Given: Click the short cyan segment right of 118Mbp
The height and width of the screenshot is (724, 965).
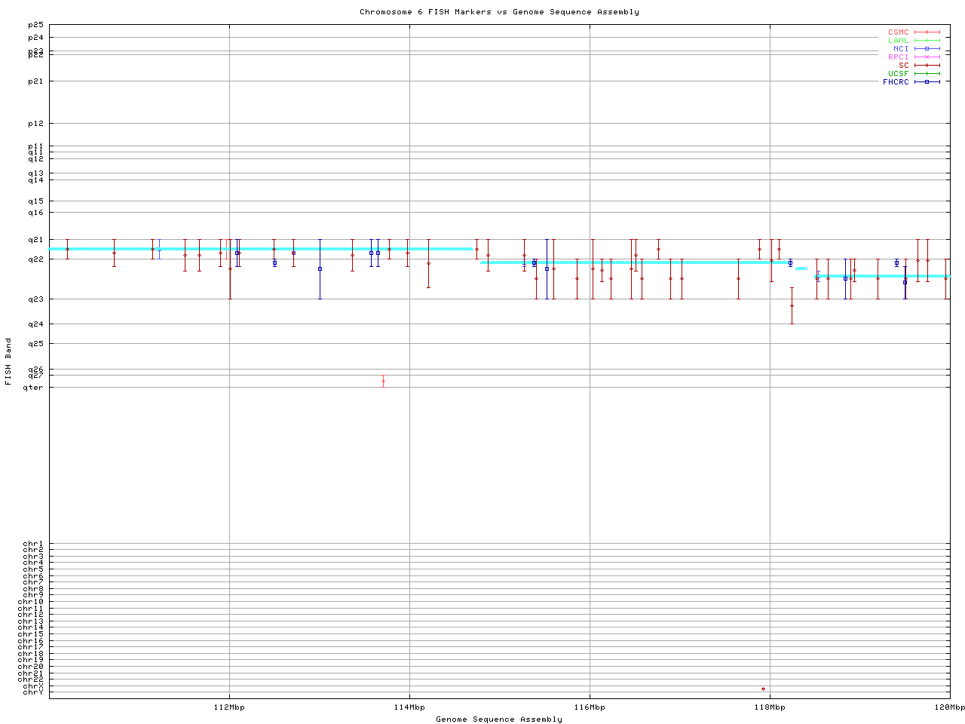Looking at the screenshot, I should click(801, 268).
